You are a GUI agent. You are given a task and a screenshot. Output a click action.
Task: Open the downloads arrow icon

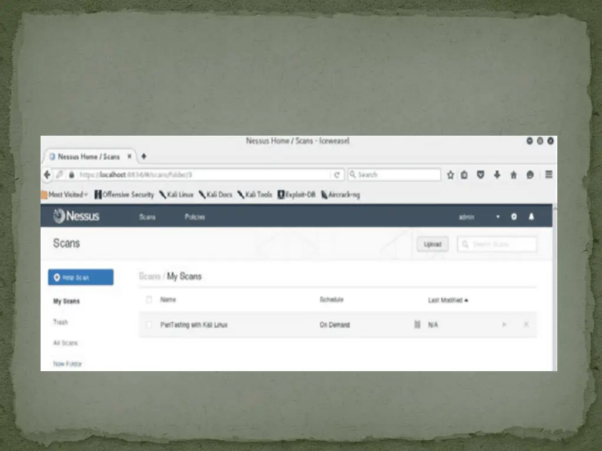[497, 175]
